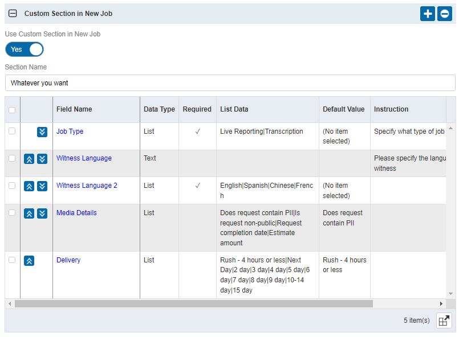Tick the select-all header checkbox
The height and width of the screenshot is (337, 459).
click(12, 110)
